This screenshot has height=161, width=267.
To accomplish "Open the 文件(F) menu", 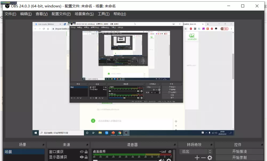I will [10, 14].
